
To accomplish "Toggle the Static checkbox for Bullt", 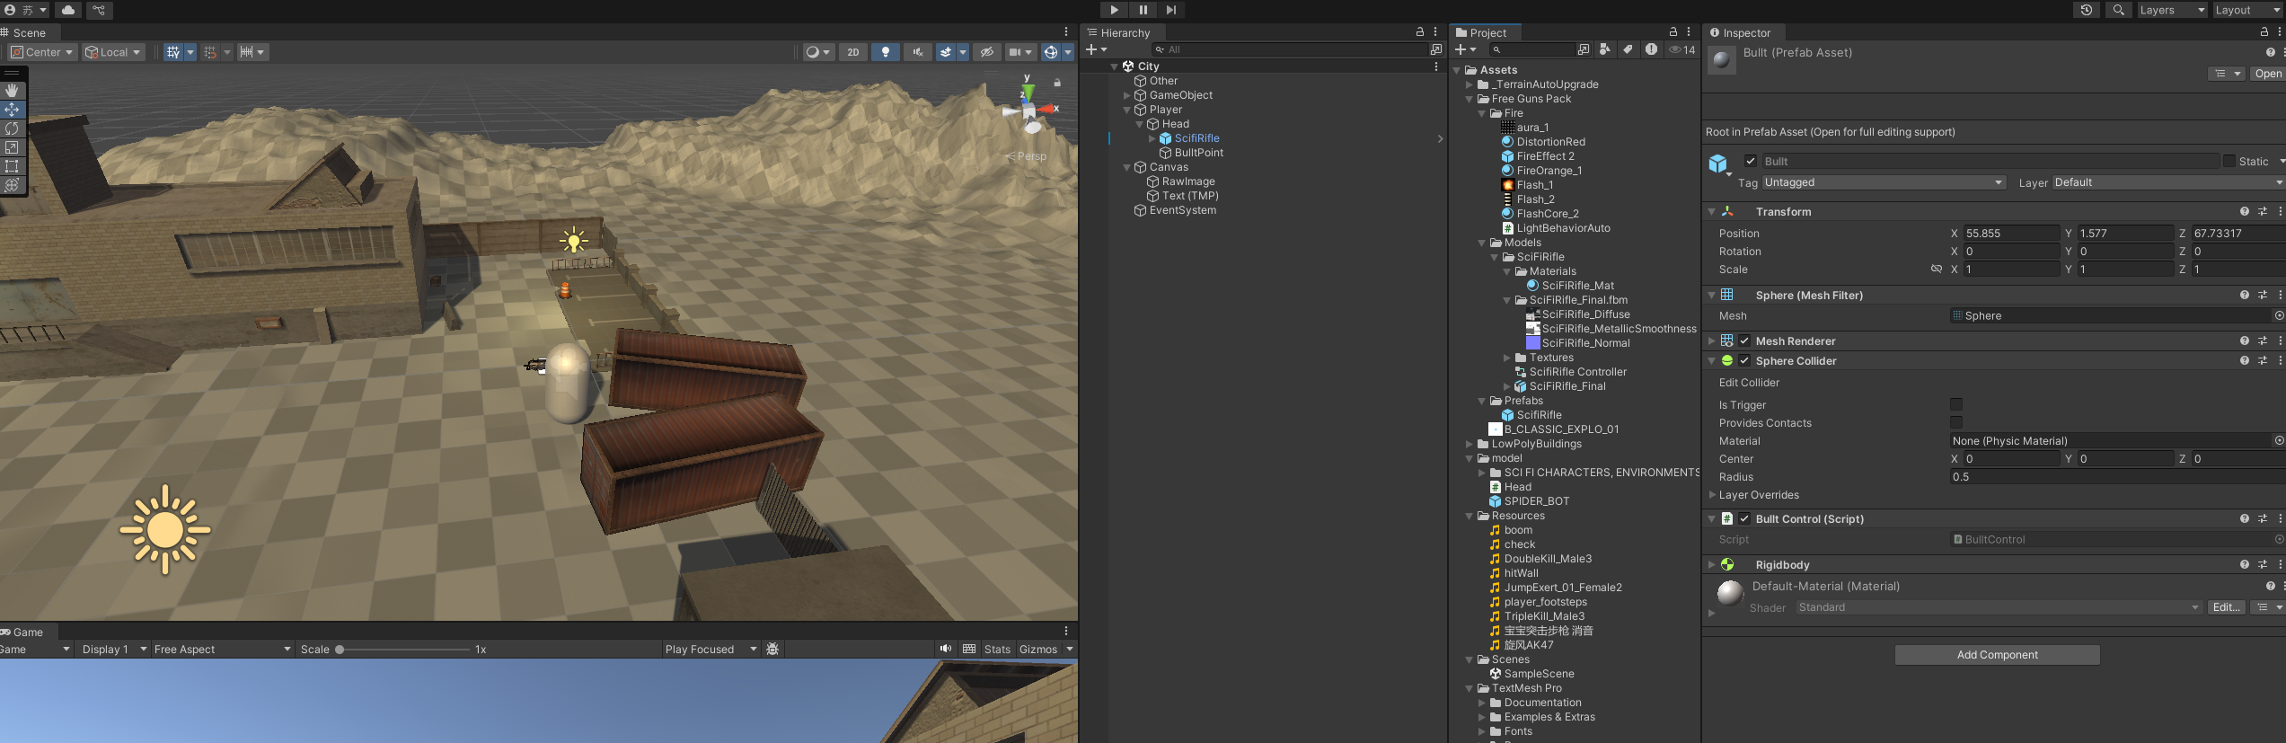I will 2229,161.
